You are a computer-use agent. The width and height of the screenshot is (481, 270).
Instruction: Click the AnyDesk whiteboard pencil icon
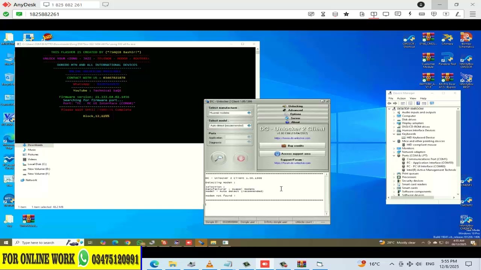(x=458, y=14)
